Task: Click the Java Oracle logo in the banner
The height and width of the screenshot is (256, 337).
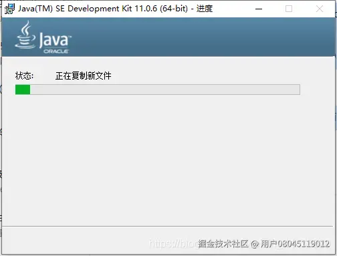Action: [x=43, y=37]
